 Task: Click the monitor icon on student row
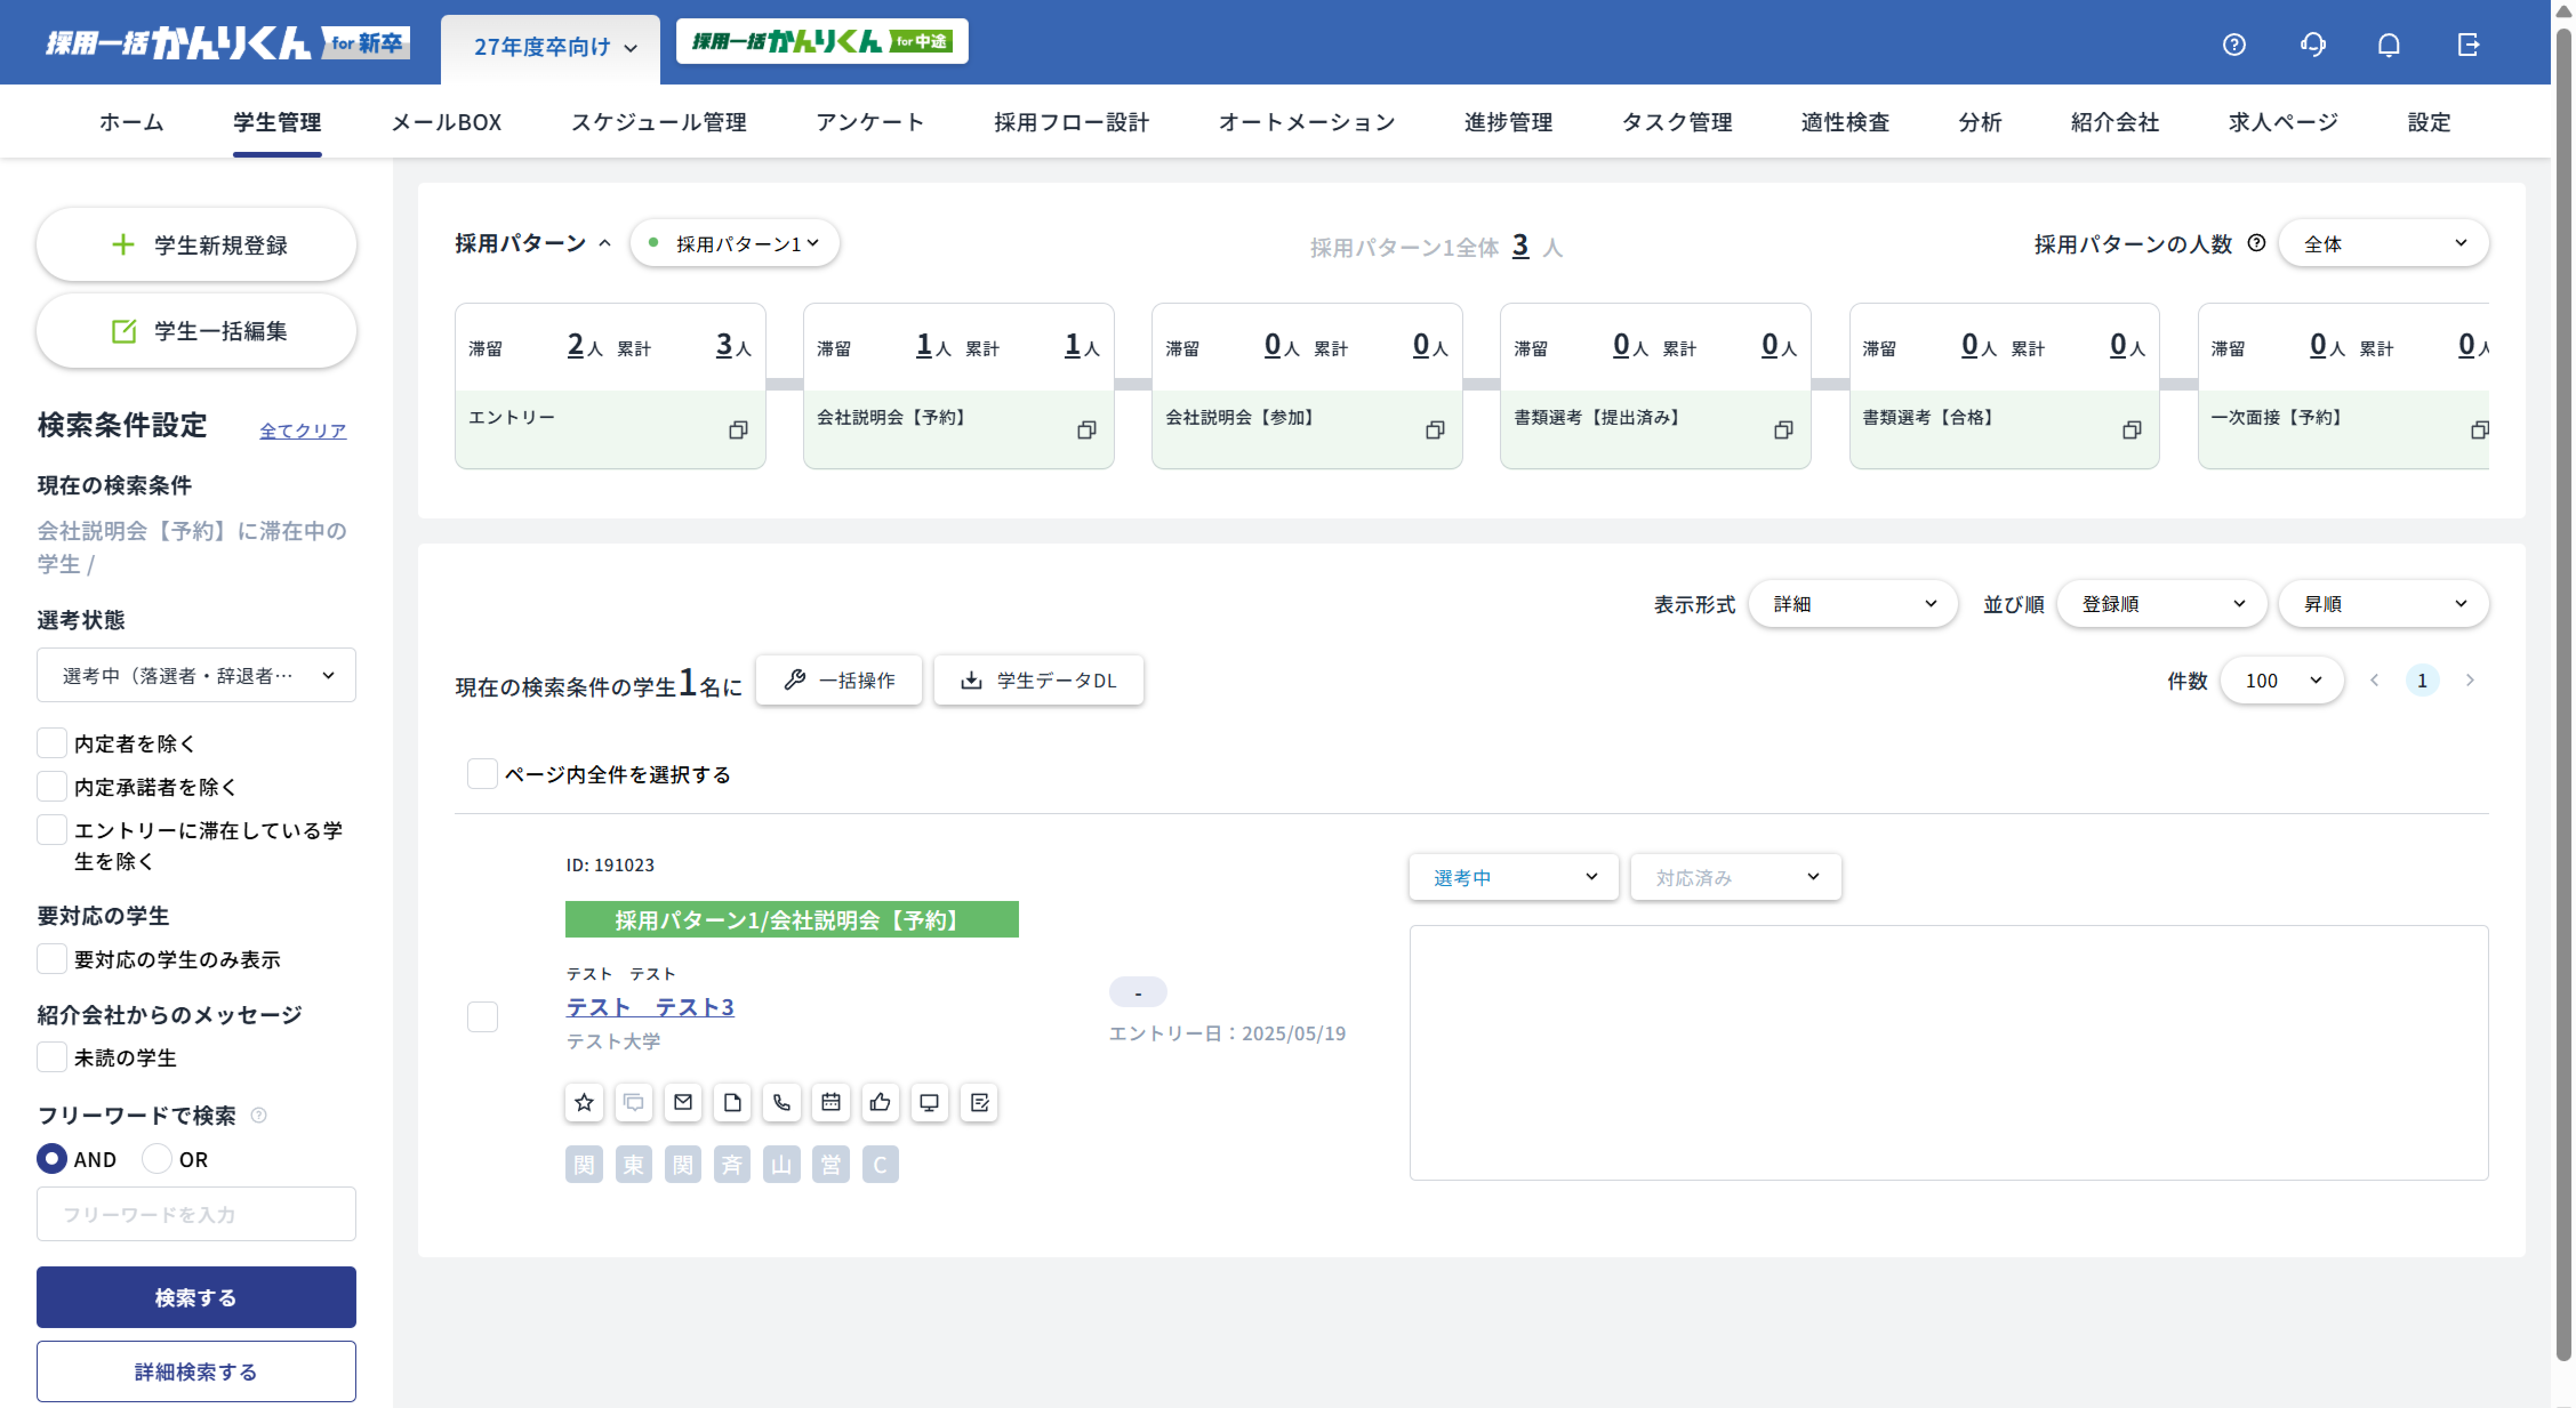(929, 1102)
